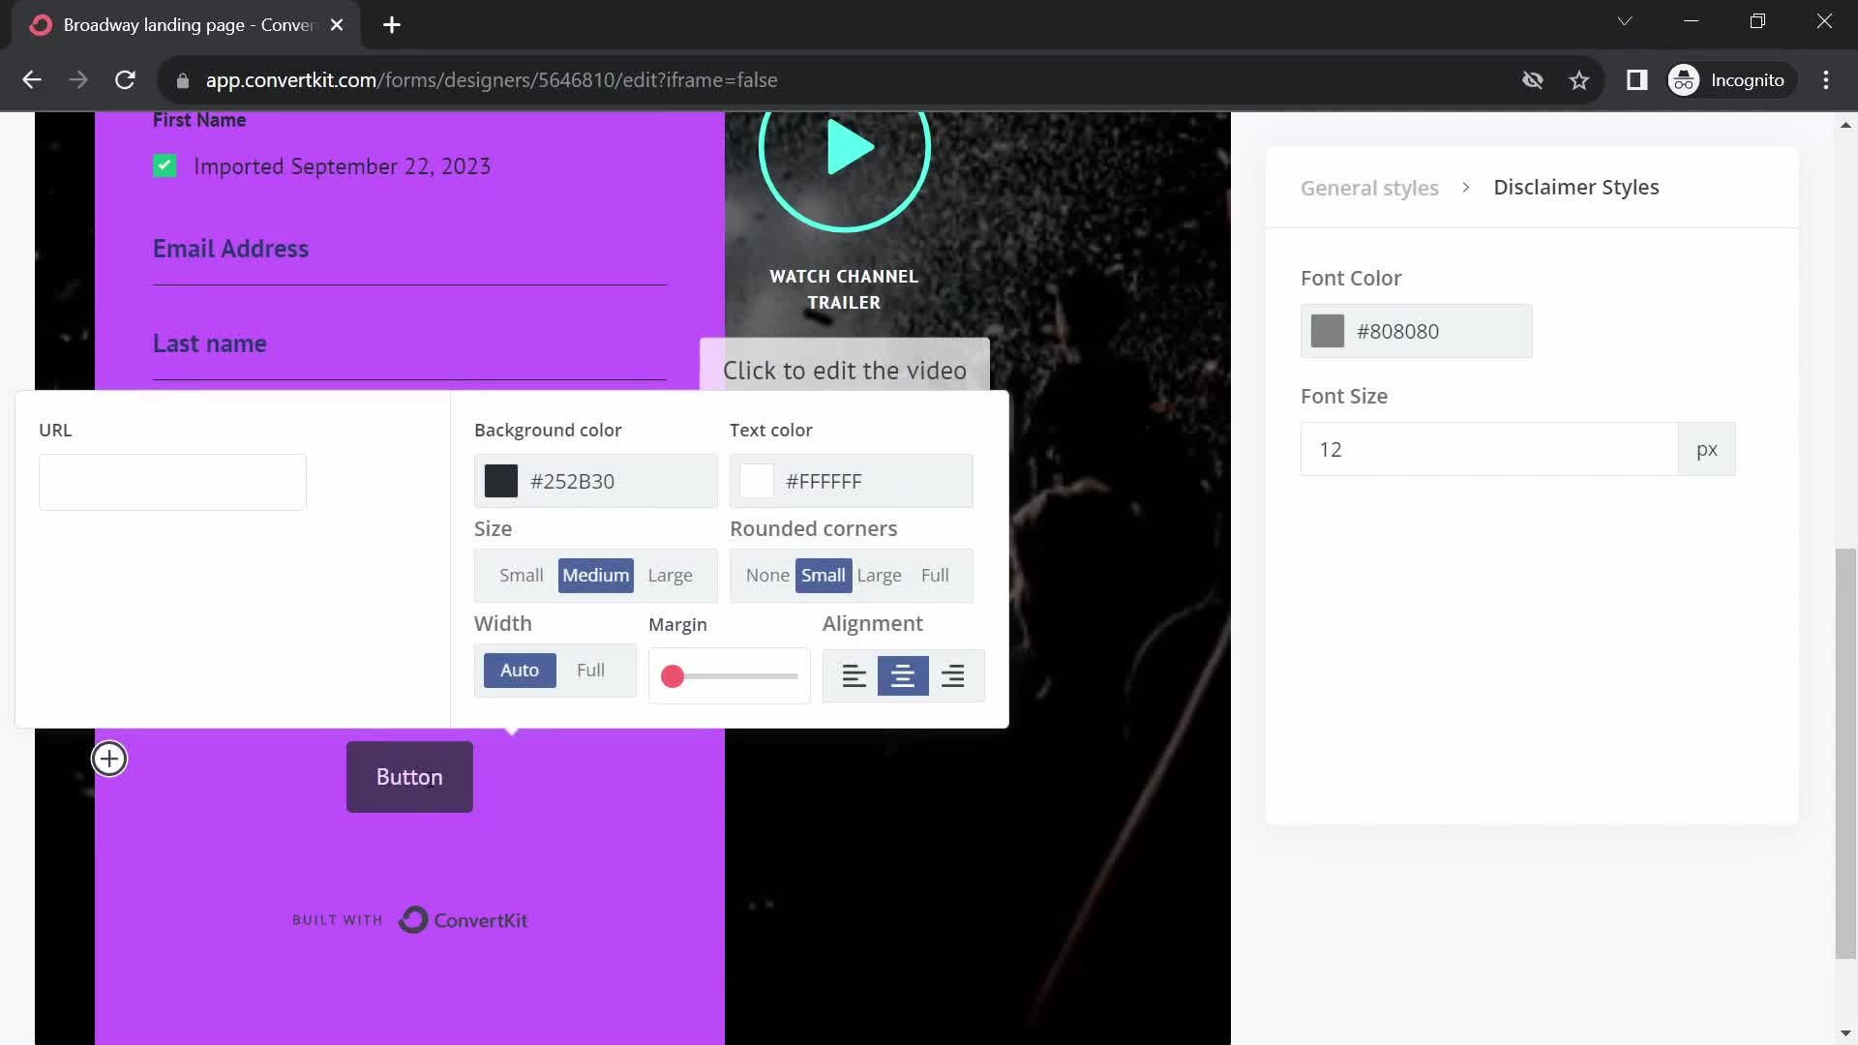Click the px unit label
Screen dimensions: 1858x1045
[x=1706, y=449]
